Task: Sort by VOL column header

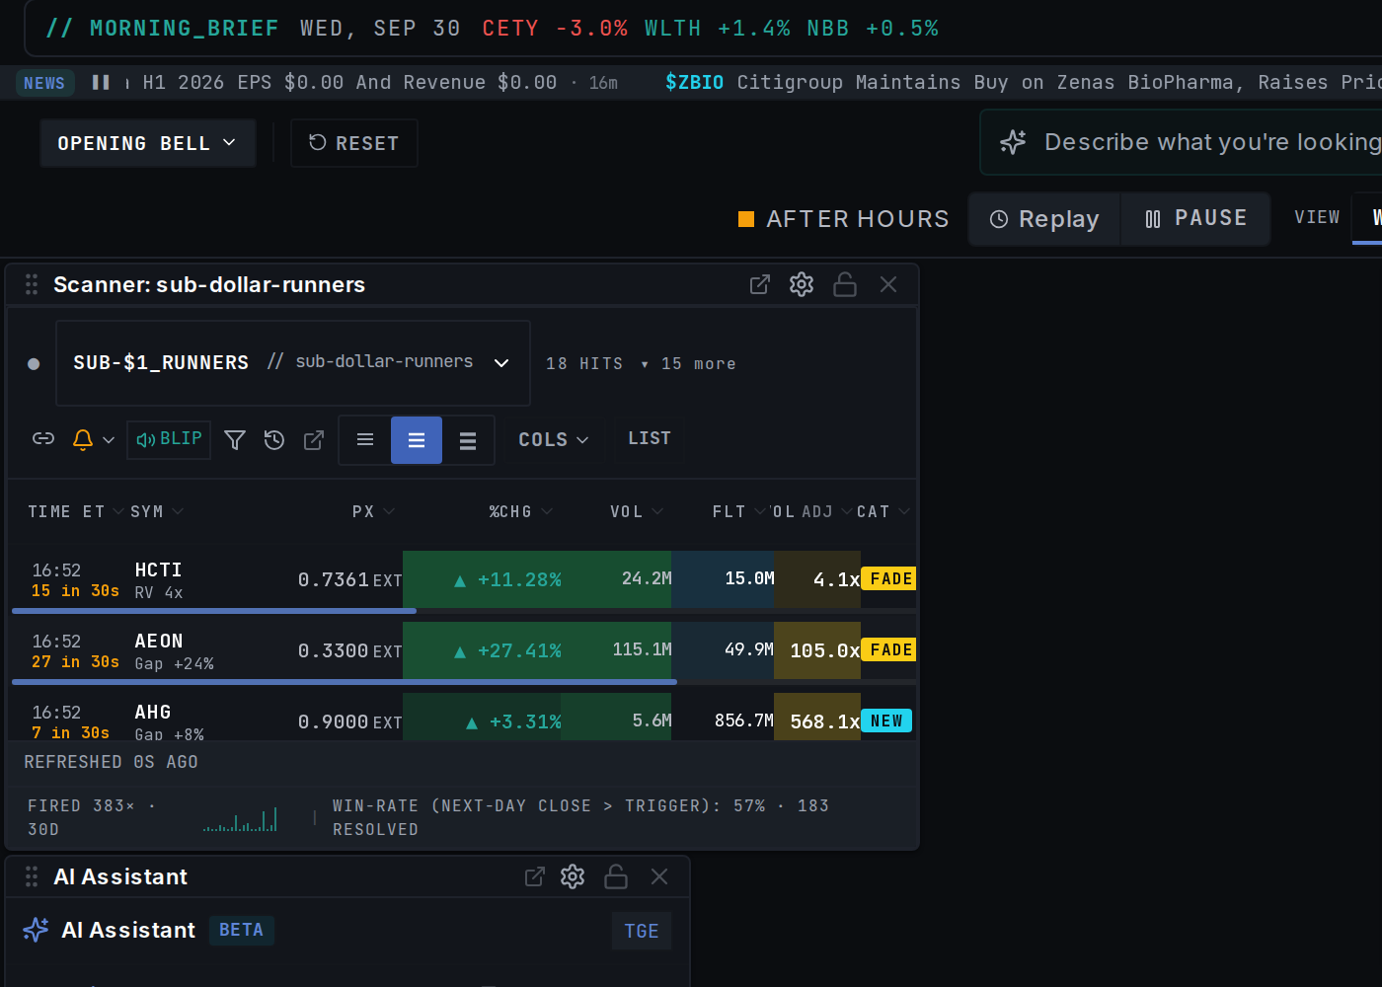Action: 636,511
